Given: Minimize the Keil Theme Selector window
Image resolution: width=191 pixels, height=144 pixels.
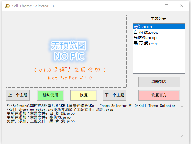Looking at the screenshot, I should [x=152, y=6].
